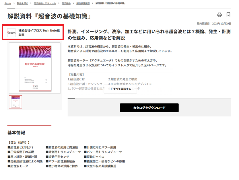Image resolution: width=239 pixels, height=180 pixels.
Task: Open 超音波発振器 category breadcrumb
Action: pos(83,3)
